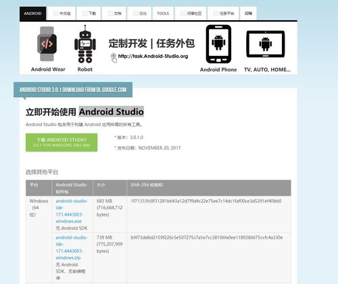Open the 中文组 navigation tab
Viewport: 338px width, 284px height.
(62, 13)
